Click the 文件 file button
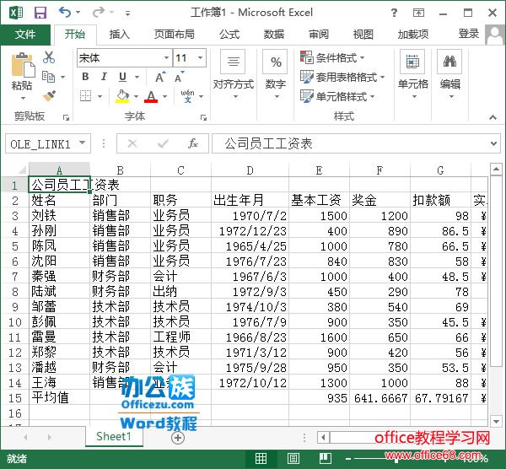Viewport: 506px width, 469px height. (25, 35)
